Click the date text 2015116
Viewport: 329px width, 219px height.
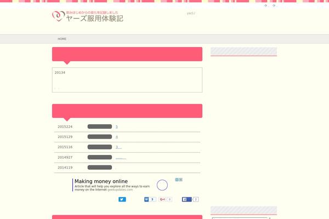(x=65, y=147)
